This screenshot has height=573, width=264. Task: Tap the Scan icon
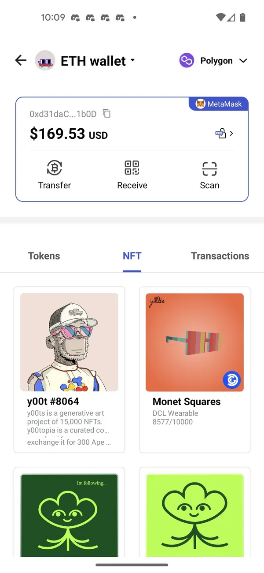coord(209,168)
